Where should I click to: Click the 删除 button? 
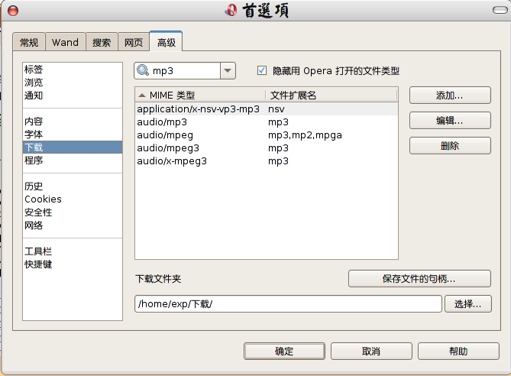(x=450, y=145)
